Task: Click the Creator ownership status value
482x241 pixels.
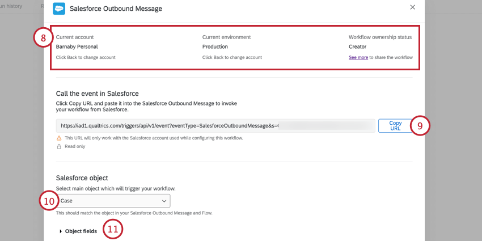Action: coord(357,46)
